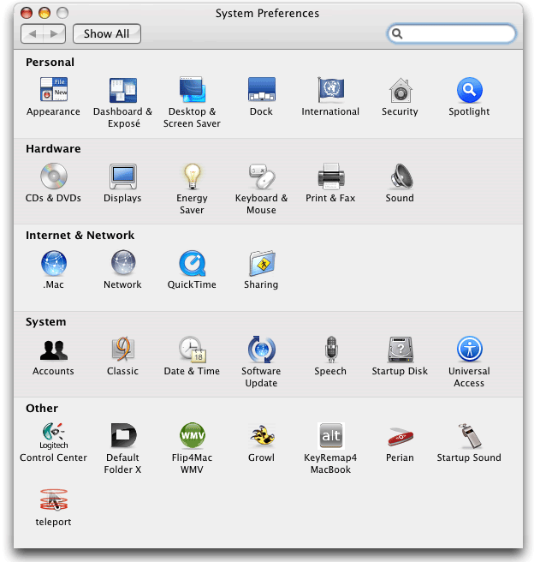Minimize the System Preferences window

click(x=44, y=13)
